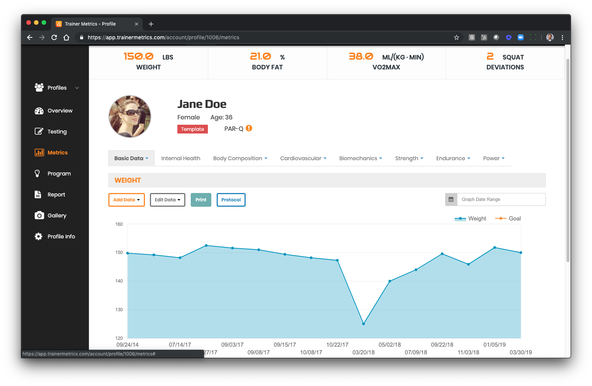This screenshot has width=592, height=386.
Task: Open the Power dropdown
Action: 494,158
